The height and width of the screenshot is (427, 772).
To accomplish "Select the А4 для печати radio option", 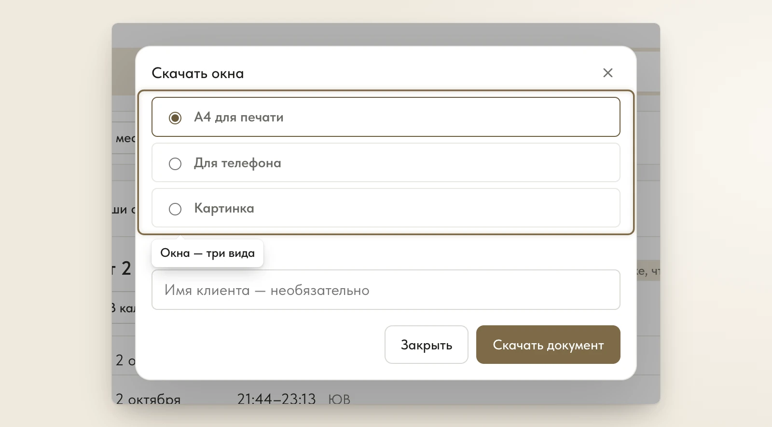I will point(386,117).
